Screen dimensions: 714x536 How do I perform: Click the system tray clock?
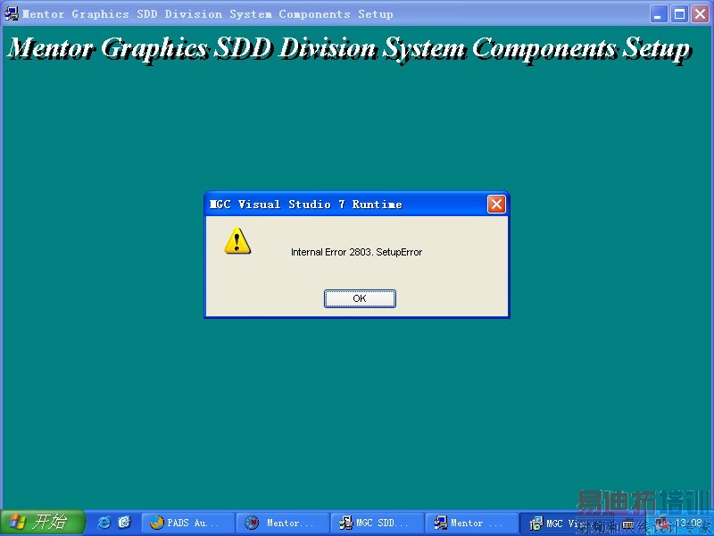[x=688, y=523]
